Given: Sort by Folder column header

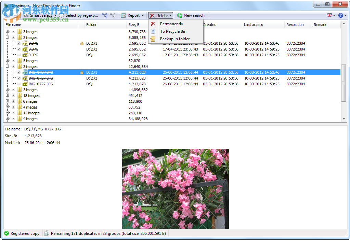Looking at the screenshot, I should coord(105,25).
